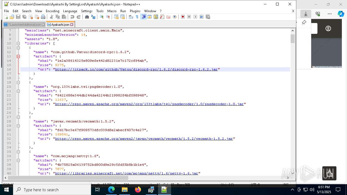Close the Ayakashi.json tab
The image size is (347, 195).
(x=72, y=25)
